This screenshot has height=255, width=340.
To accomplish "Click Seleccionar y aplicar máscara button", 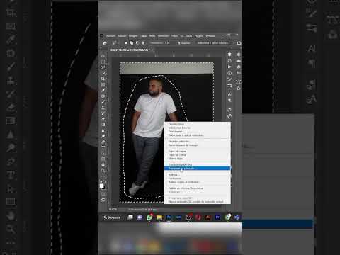I will click(213, 43).
